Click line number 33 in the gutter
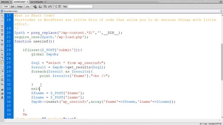Image resolution: width=223 pixels, height=125 pixels. click(8, 89)
